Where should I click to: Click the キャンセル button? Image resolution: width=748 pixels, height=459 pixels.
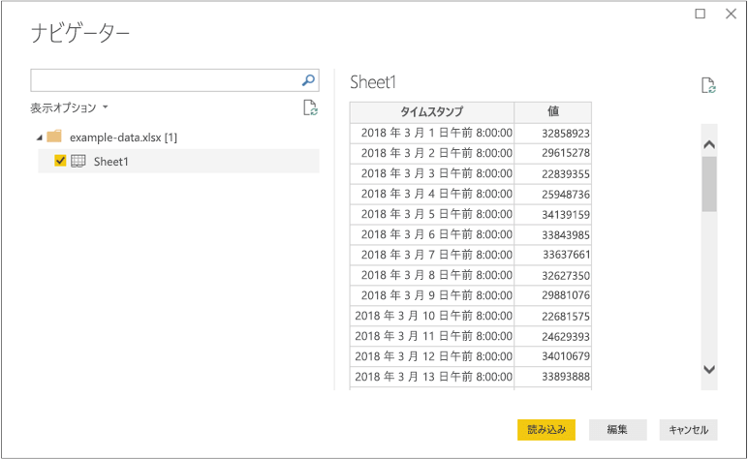[688, 429]
